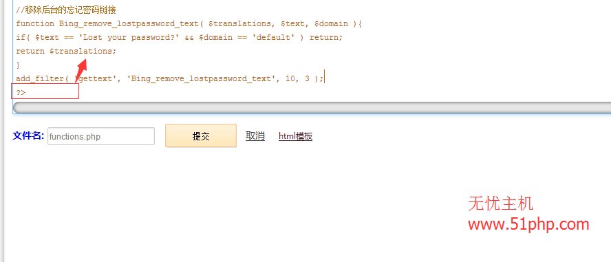Click the return $translations; line

[66, 52]
